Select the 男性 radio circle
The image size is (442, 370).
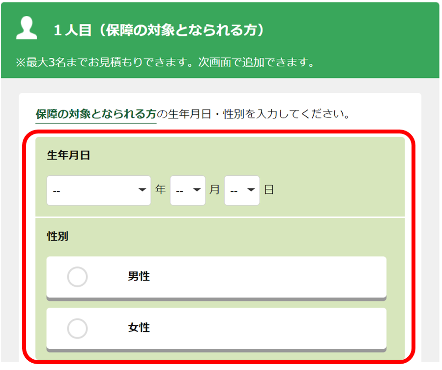(77, 277)
